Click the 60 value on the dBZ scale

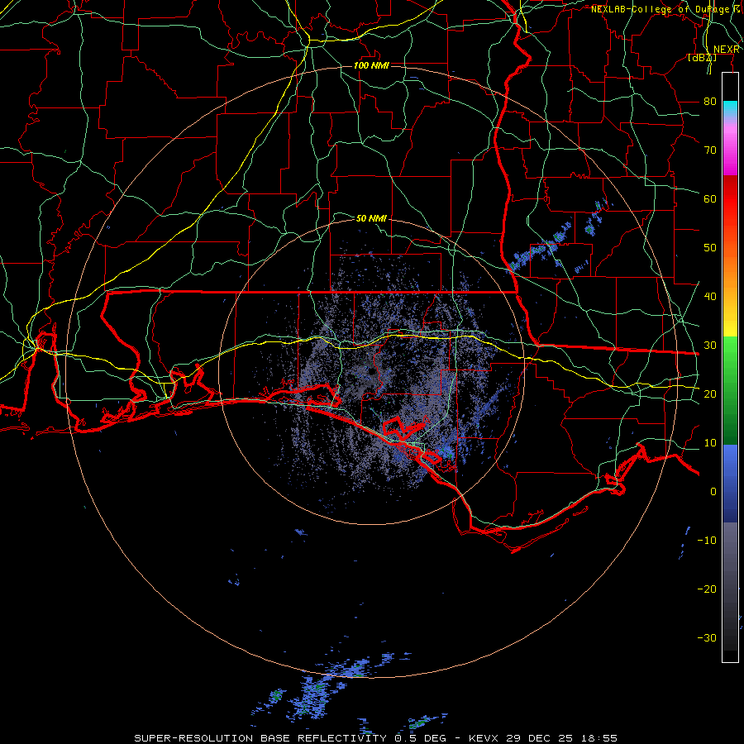[710, 198]
